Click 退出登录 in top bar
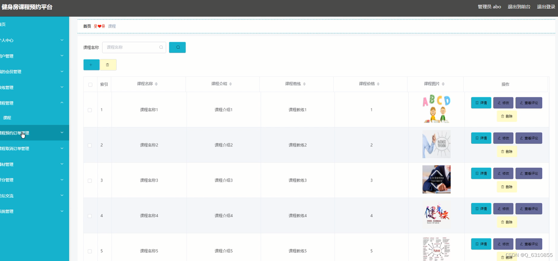This screenshot has height=261, width=558. pos(546,7)
